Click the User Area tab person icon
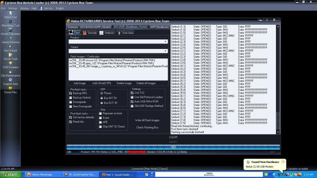The width and height of the screenshot is (317, 178). (119, 33)
